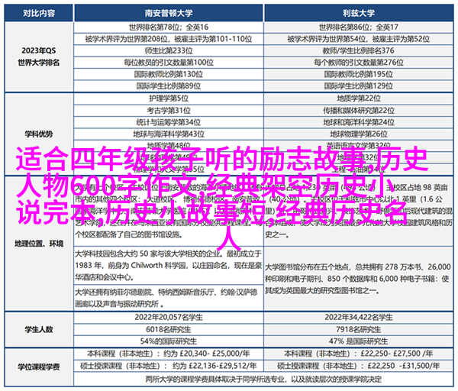Image resolution: width=458 pixels, height=391 pixels.
Task: Click the cell 地球和海洋科学第24位
Action: pyautogui.click(x=359, y=122)
